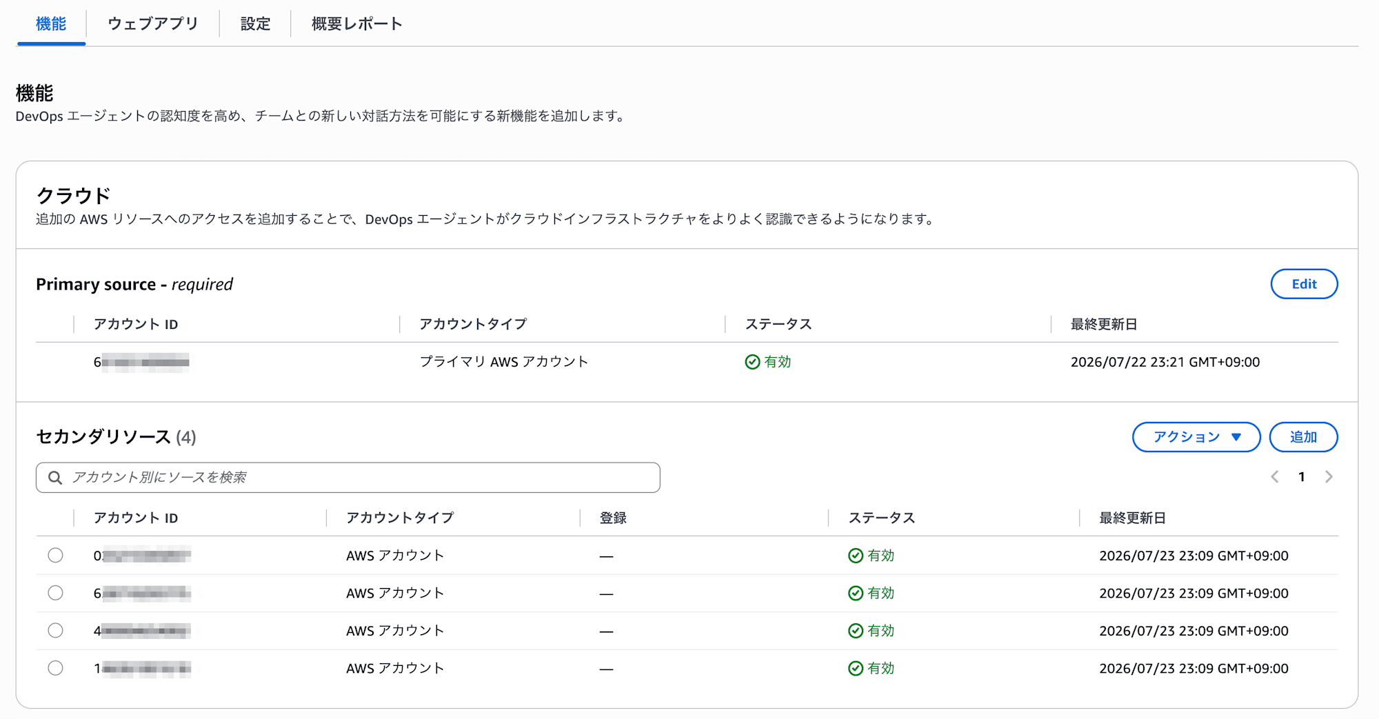Click the ステータス header in secondary sources table
Image resolution: width=1379 pixels, height=719 pixels.
coord(882,518)
